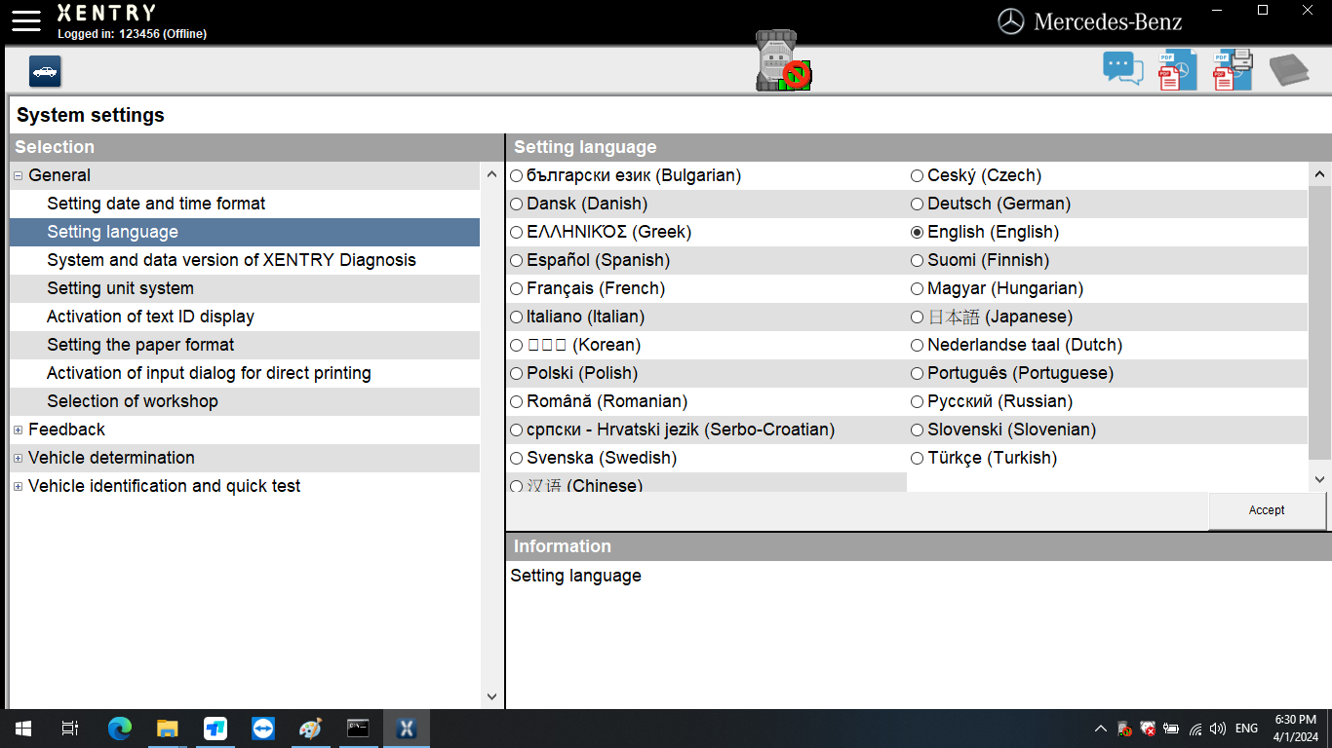Open the gray book help icon

[1288, 70]
